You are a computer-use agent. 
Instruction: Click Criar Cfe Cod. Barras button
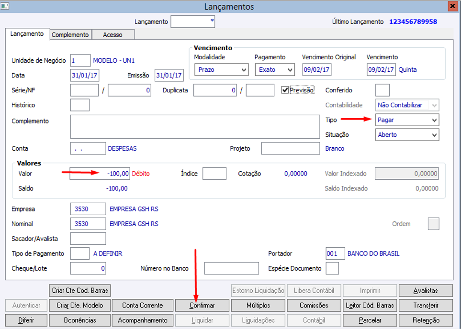79,291
